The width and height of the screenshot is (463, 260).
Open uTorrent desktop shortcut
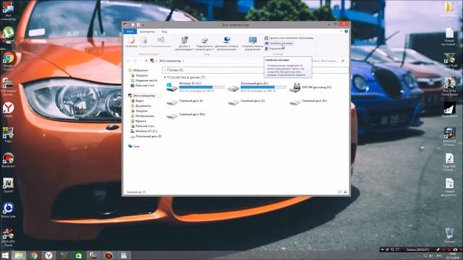coord(8,35)
